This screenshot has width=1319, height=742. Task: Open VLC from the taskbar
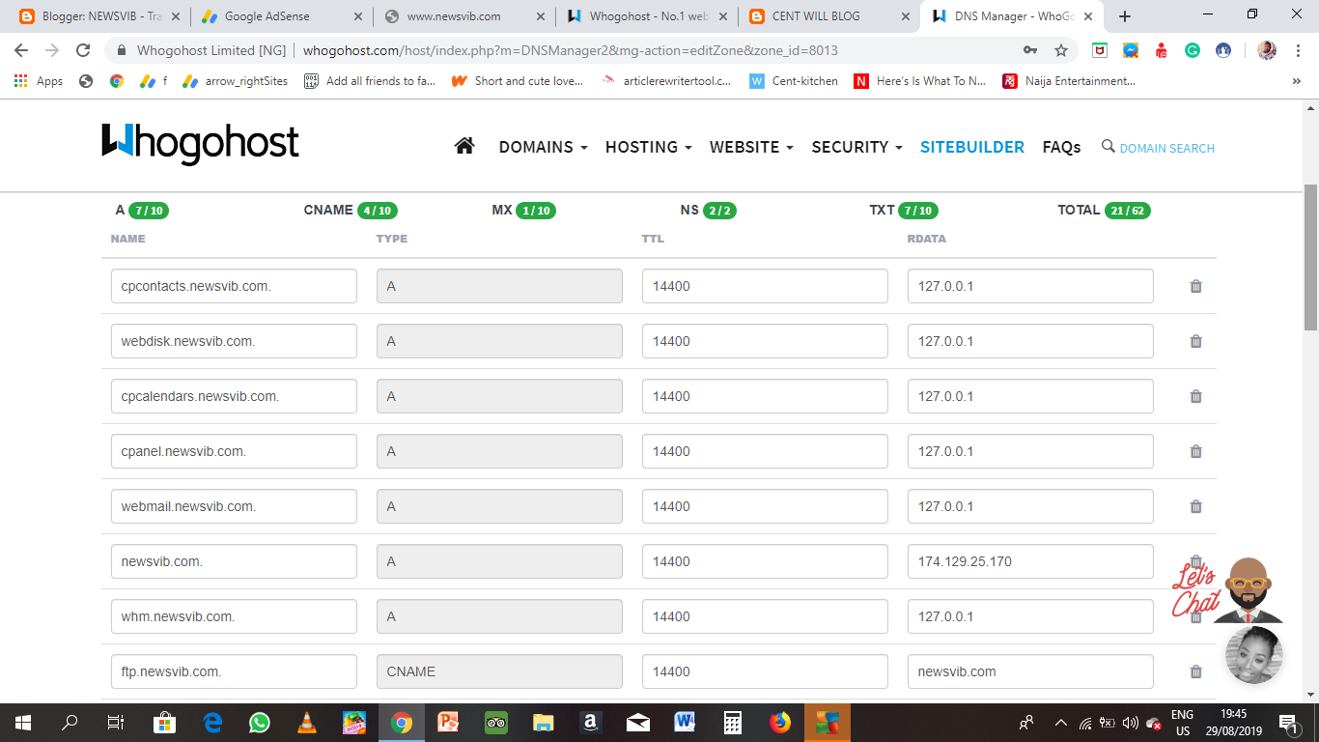pyautogui.click(x=307, y=722)
